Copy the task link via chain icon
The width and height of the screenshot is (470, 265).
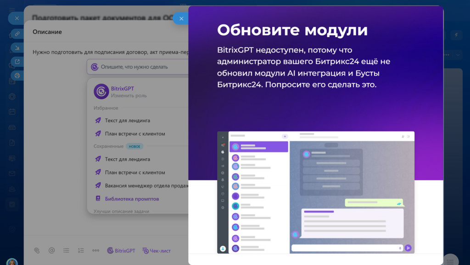18,34
